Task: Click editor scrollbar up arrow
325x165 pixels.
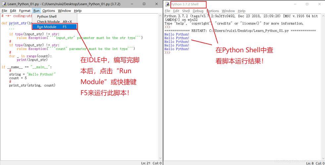Action: click(x=160, y=16)
